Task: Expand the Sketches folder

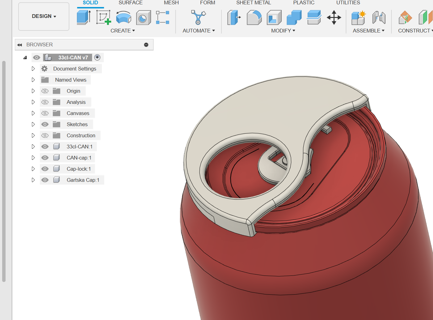Action: tap(33, 124)
